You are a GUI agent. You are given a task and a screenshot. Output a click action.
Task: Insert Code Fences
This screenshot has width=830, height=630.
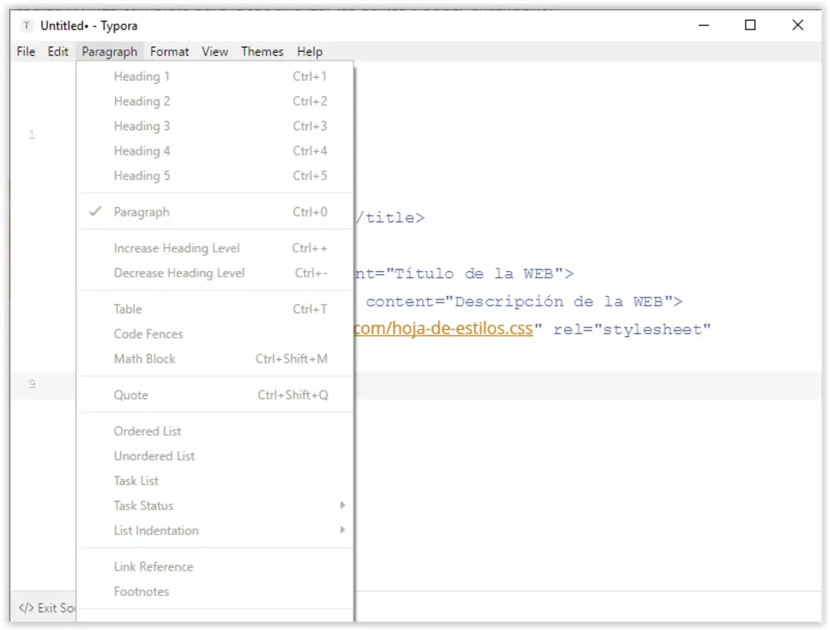click(x=146, y=334)
